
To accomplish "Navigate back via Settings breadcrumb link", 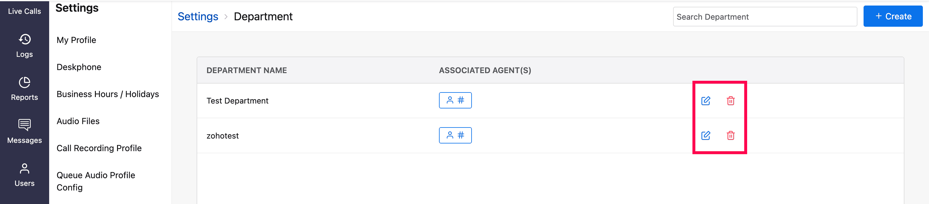I will tap(198, 17).
